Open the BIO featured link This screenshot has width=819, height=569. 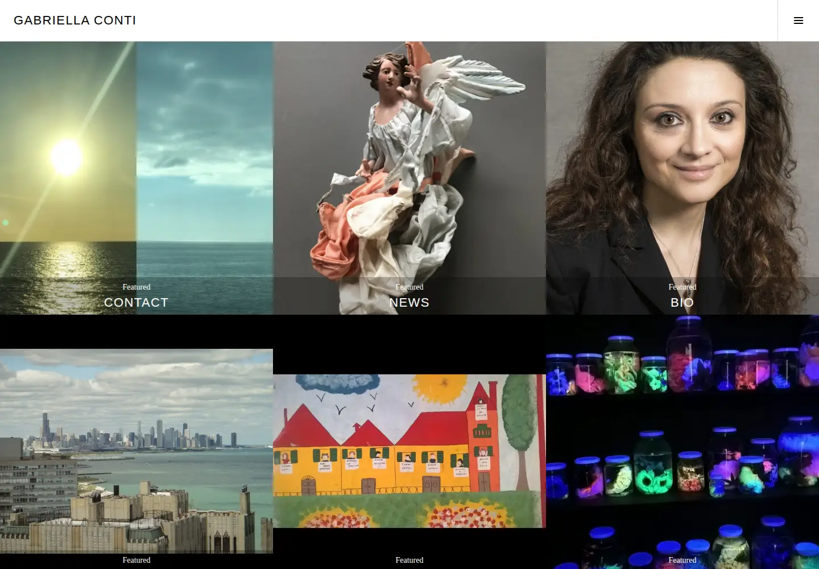click(x=682, y=303)
